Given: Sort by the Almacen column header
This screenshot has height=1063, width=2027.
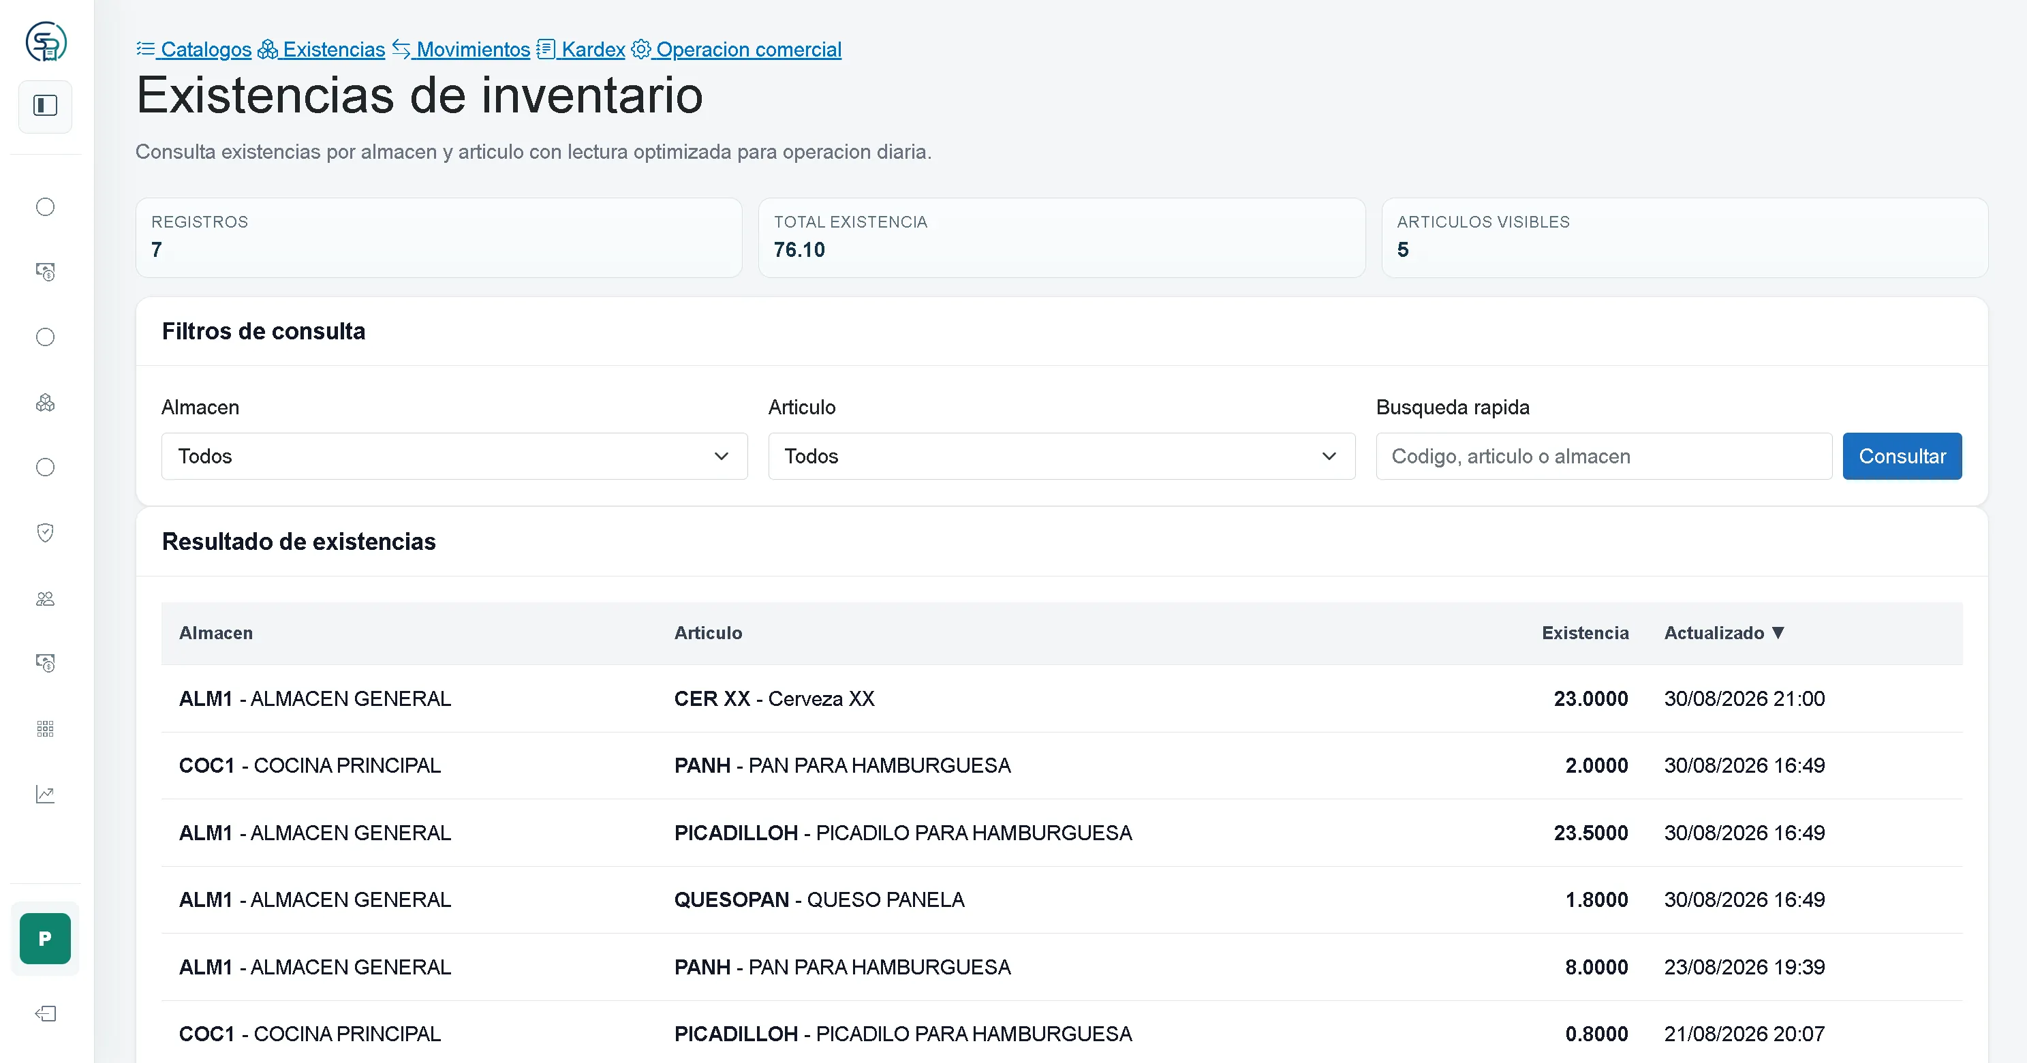Looking at the screenshot, I should [x=215, y=634].
